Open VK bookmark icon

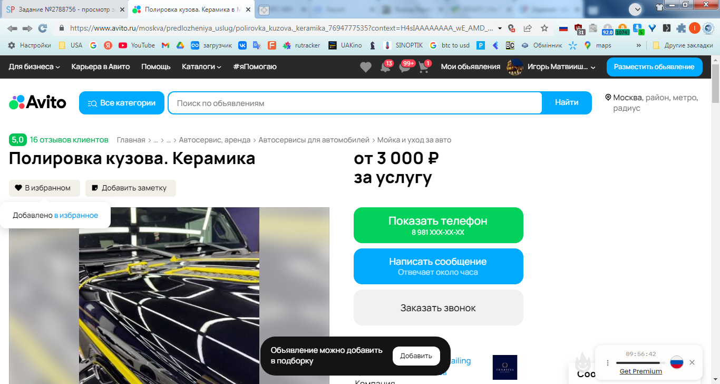pos(242,45)
